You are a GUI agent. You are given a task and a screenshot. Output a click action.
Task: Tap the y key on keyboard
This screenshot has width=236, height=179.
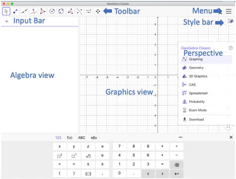pyautogui.click(x=74, y=146)
